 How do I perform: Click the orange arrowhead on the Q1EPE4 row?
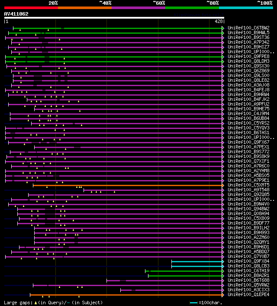pos(223,295)
